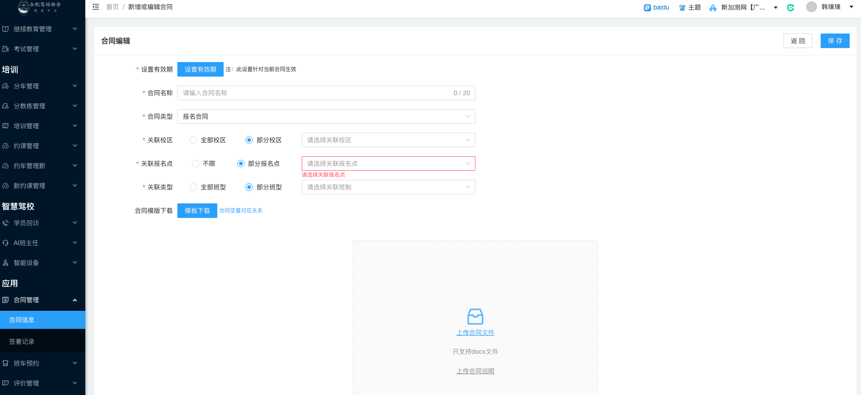The image size is (861, 395).
Task: Collapse sidebar with the hamburger icon
Action: coord(96,7)
